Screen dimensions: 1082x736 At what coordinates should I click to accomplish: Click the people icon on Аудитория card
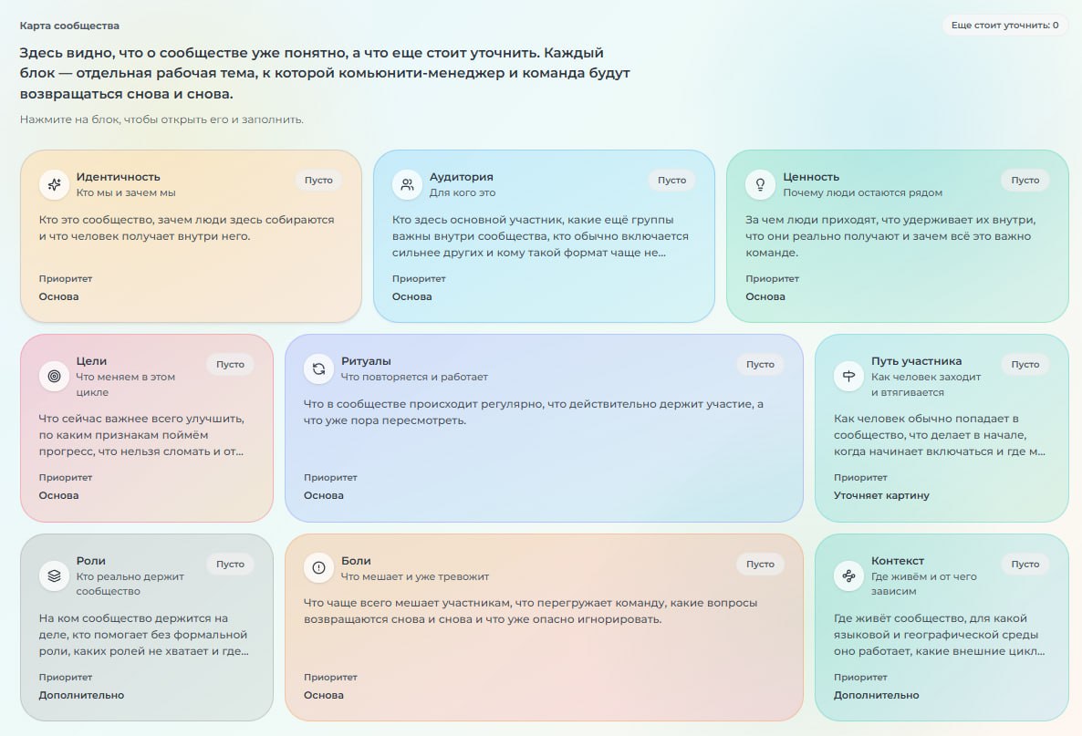click(x=407, y=184)
